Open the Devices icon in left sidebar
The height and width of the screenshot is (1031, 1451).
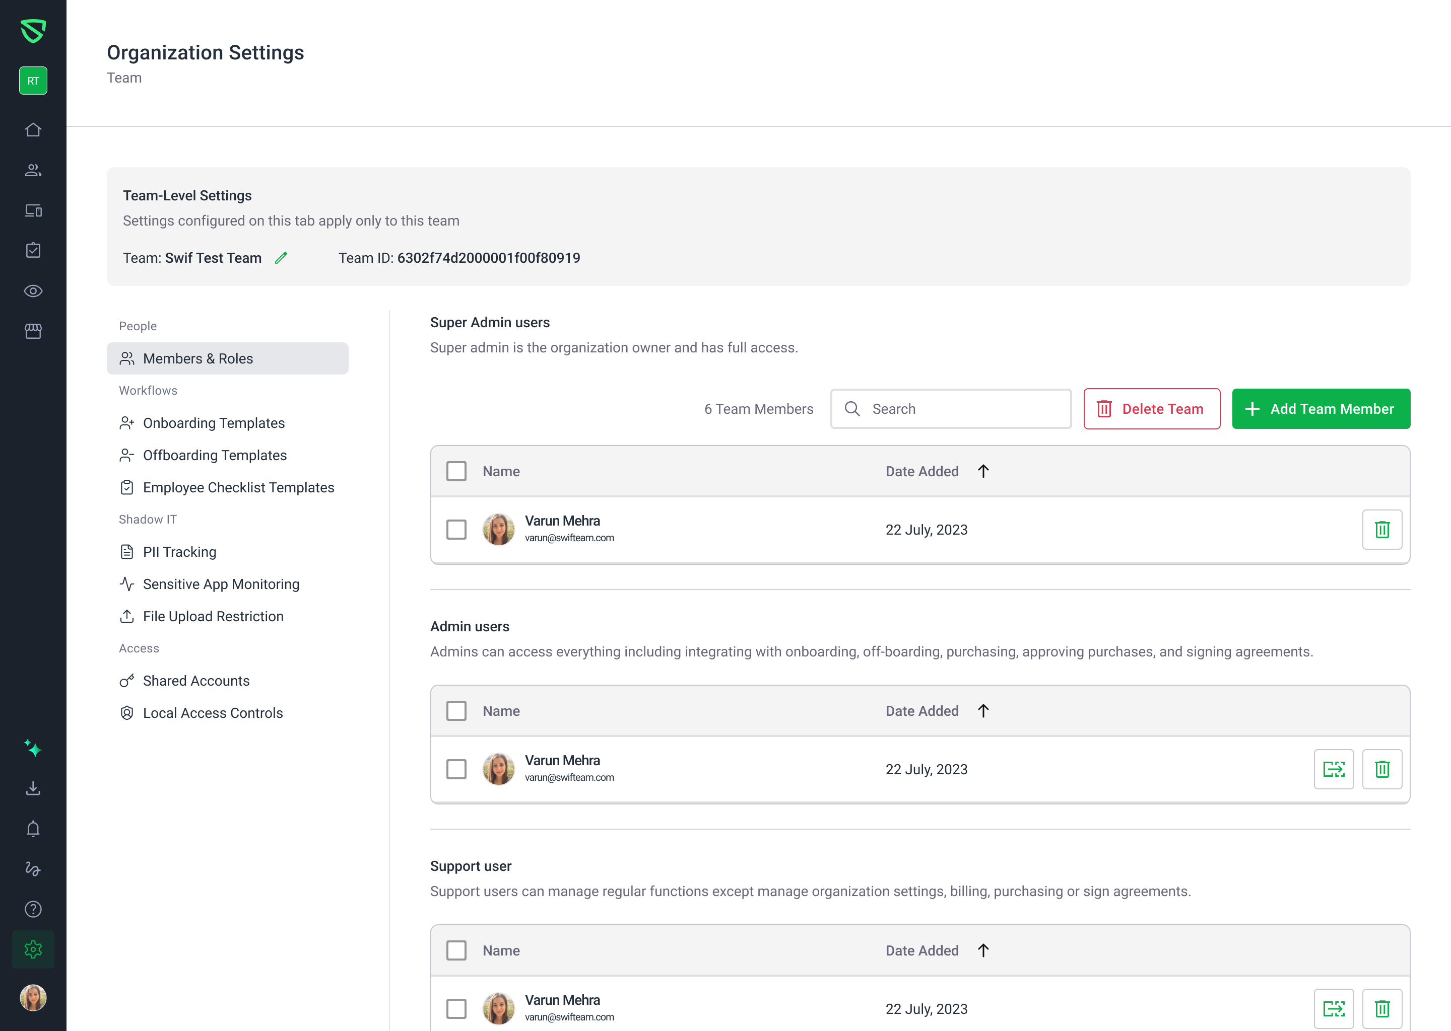pyautogui.click(x=33, y=210)
